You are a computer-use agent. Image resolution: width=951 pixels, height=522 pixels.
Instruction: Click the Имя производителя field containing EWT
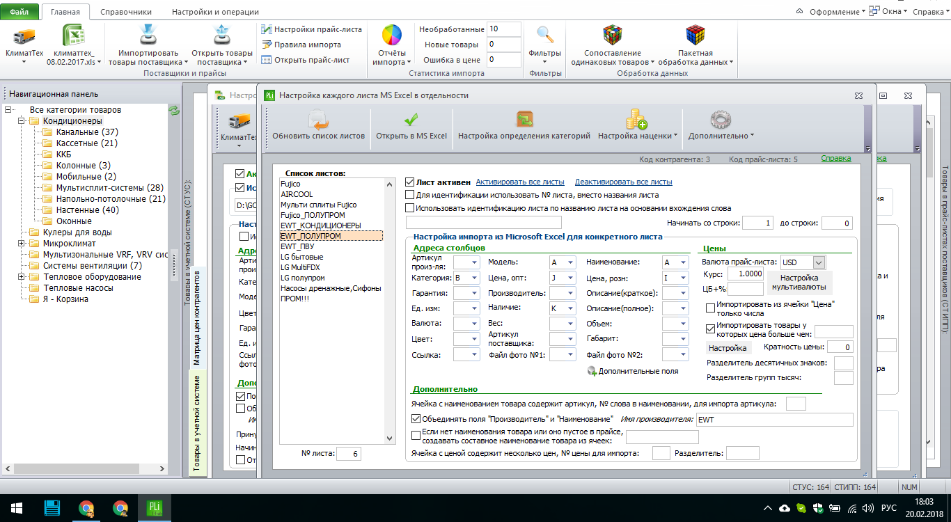[x=774, y=420]
